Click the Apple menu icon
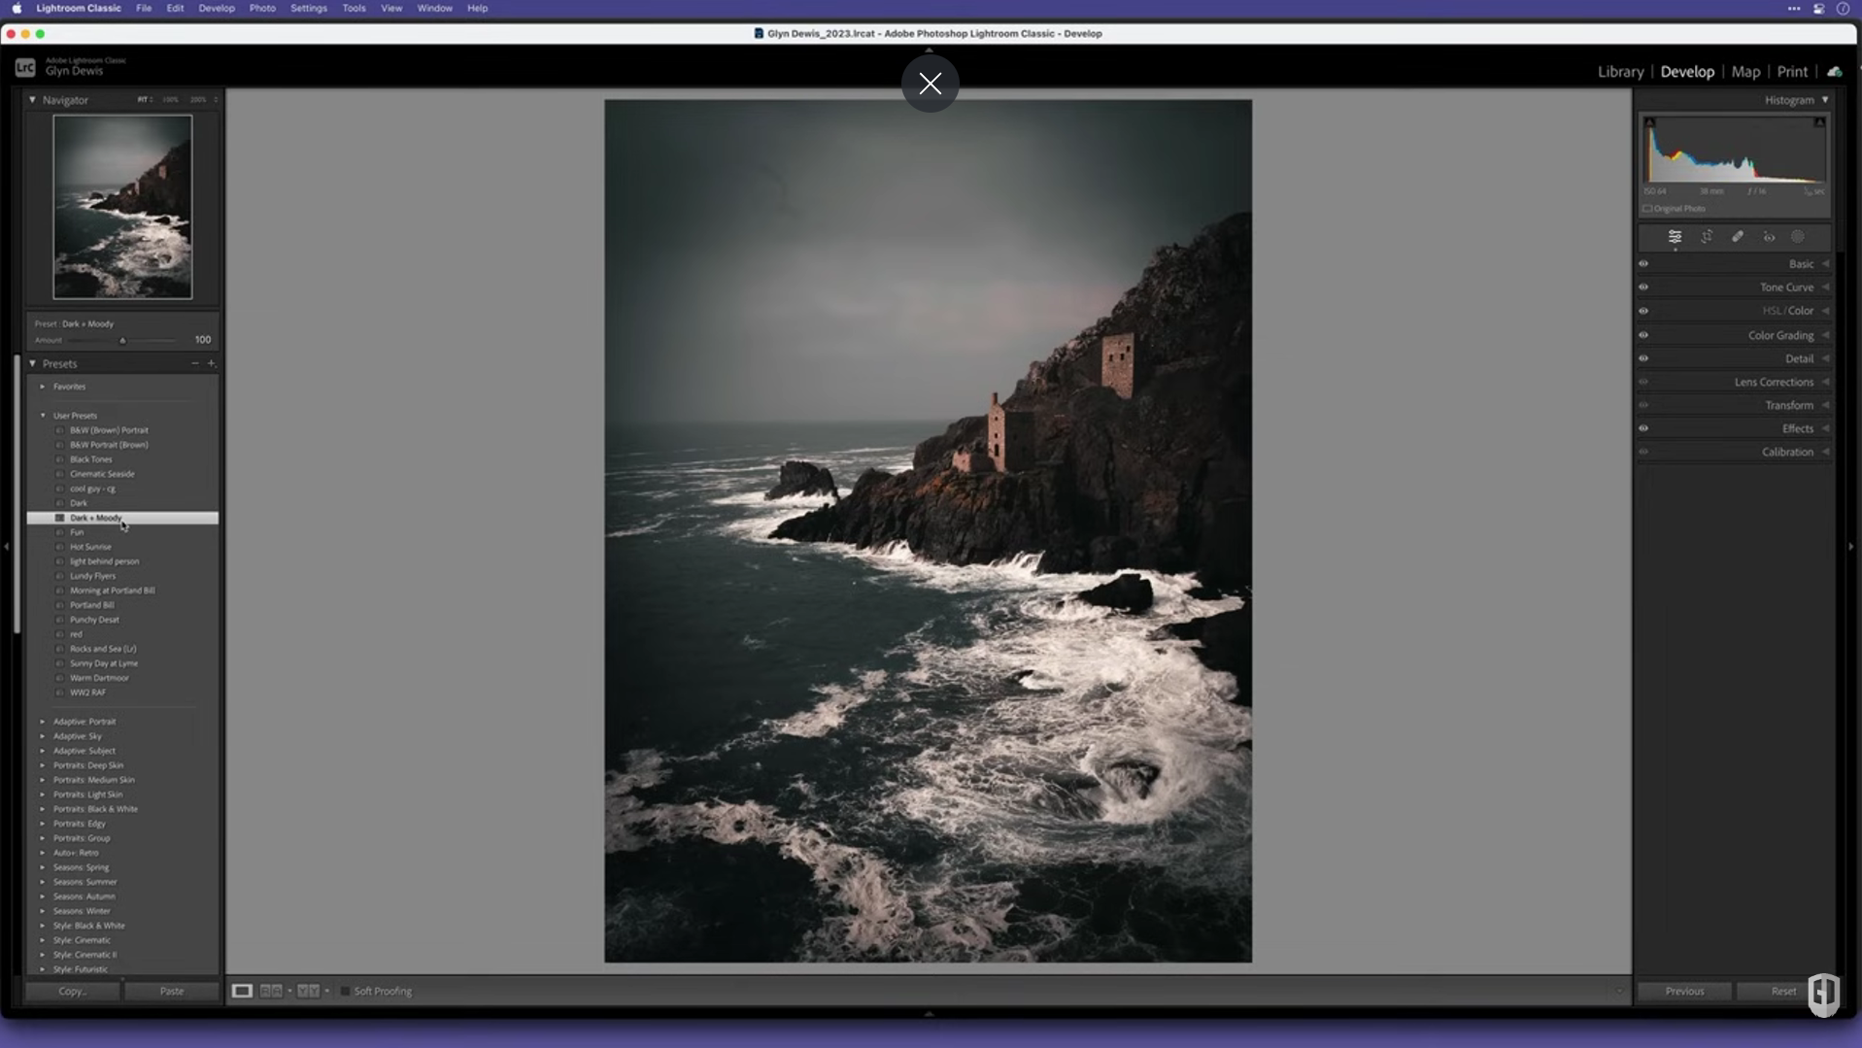The width and height of the screenshot is (1862, 1048). 17,8
